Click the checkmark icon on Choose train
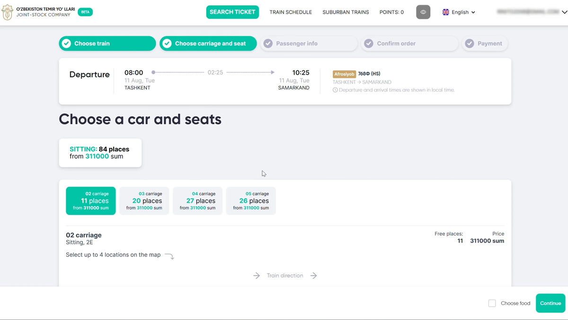This screenshot has height=320, width=568. 66,43
